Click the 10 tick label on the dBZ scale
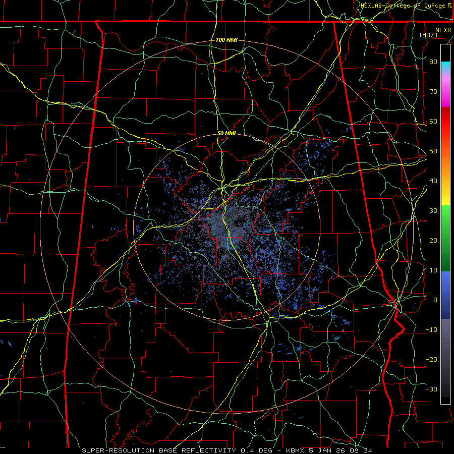 pyautogui.click(x=433, y=270)
